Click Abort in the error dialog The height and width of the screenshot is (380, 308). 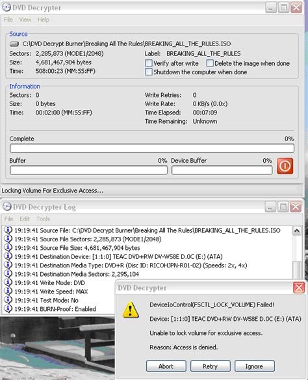point(166,366)
